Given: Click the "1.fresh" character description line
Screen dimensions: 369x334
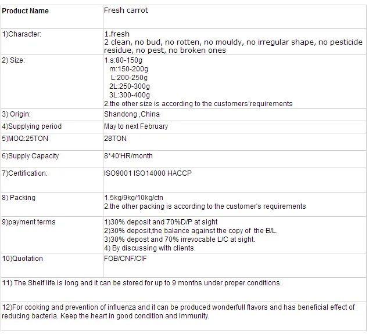Looking at the screenshot, I should (x=116, y=34).
